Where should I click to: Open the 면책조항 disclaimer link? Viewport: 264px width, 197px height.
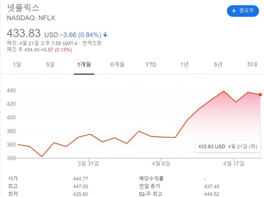point(92,43)
